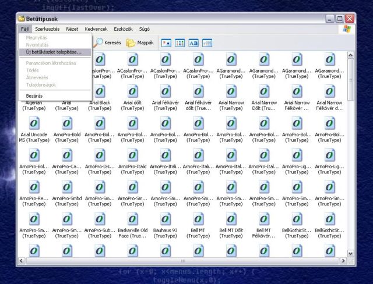Viewport: 373px width, 284px height.
Task: Select the Arial Black font icon
Action: pyautogui.click(x=100, y=92)
